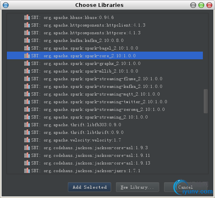The height and width of the screenshot is (198, 215).
Task: Click library icon beside spark-streaming-mqtt row
Action: 27,94
